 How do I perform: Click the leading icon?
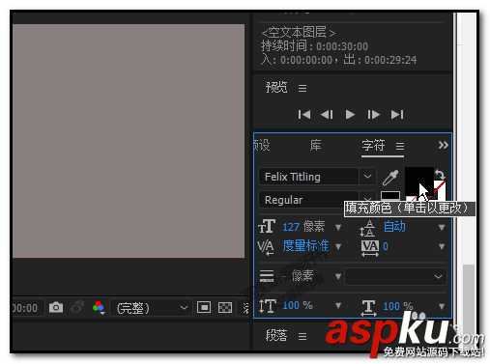pyautogui.click(x=367, y=228)
